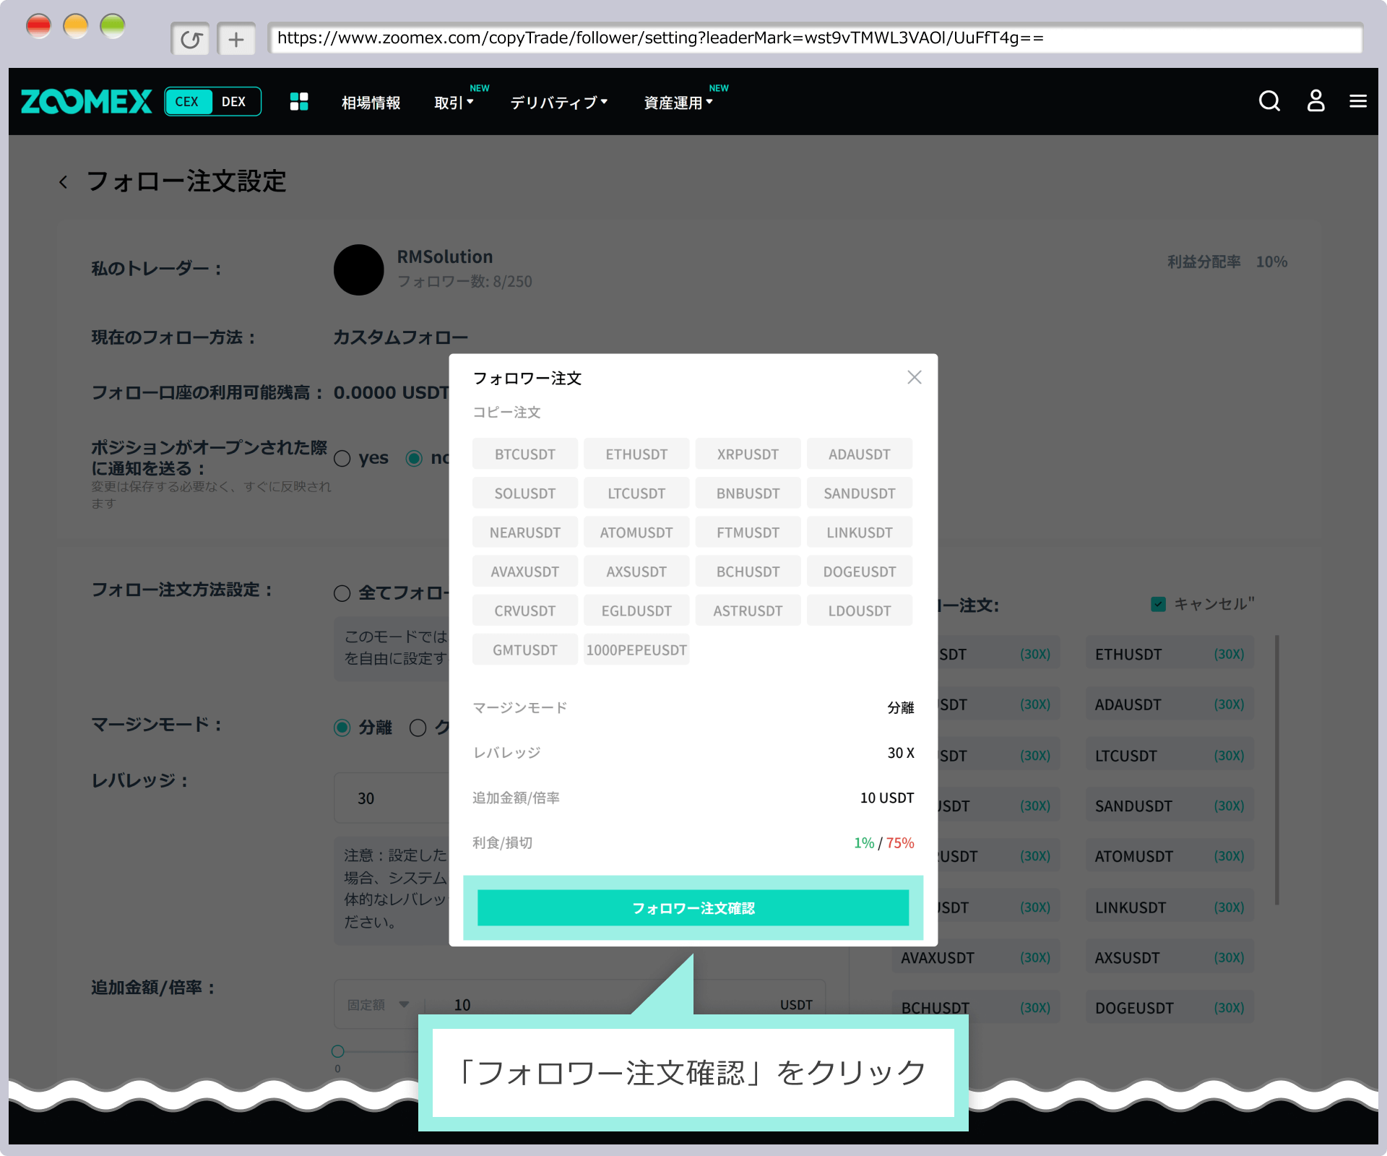
Task: Switch to DEX mode
Action: click(233, 101)
